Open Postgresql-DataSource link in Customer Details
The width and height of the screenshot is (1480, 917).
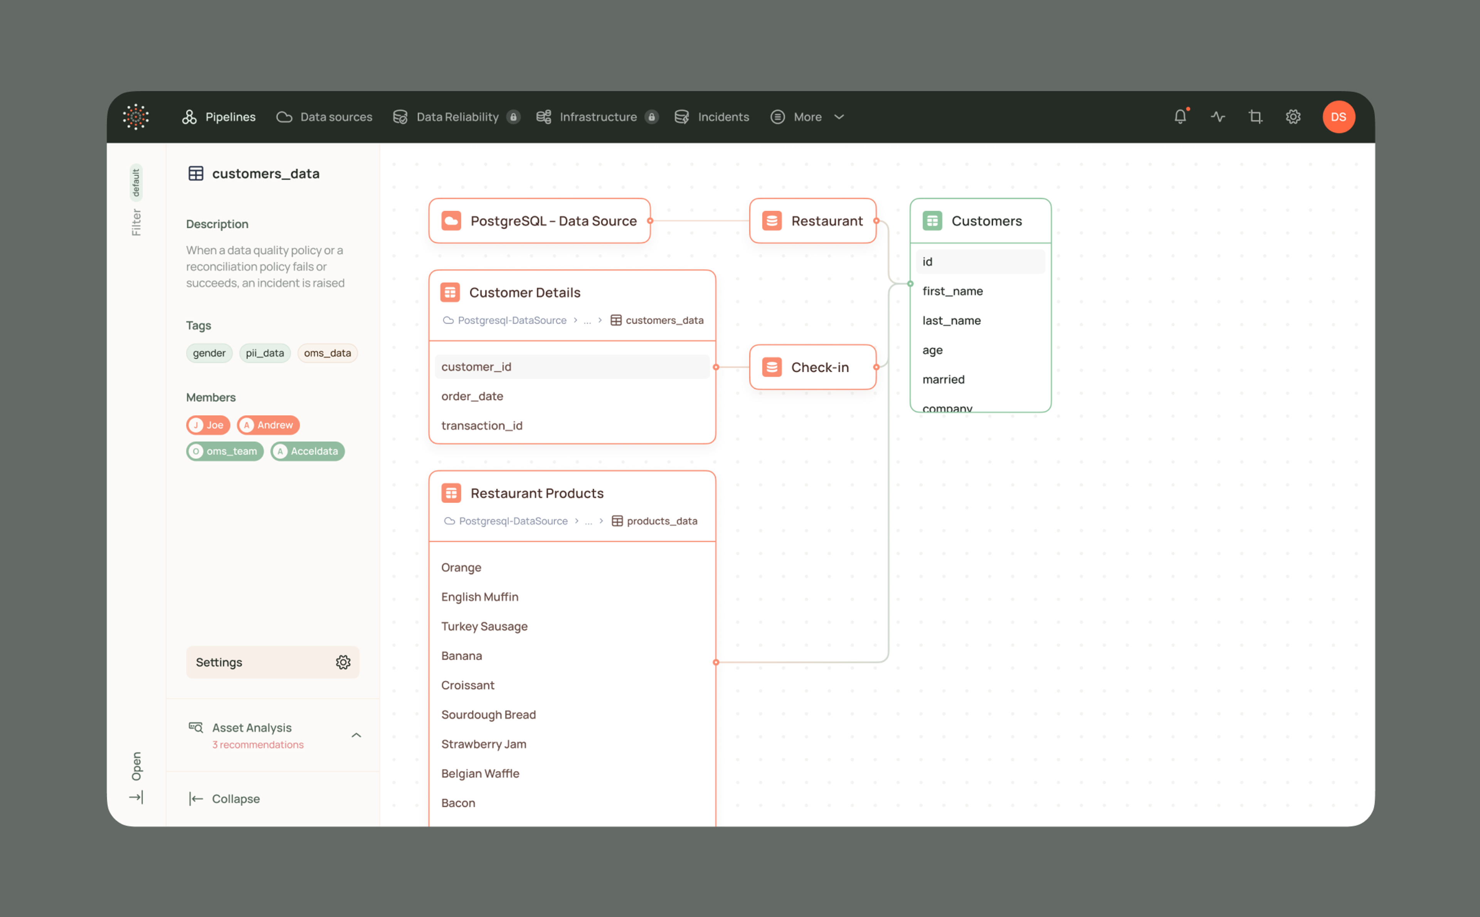click(505, 320)
